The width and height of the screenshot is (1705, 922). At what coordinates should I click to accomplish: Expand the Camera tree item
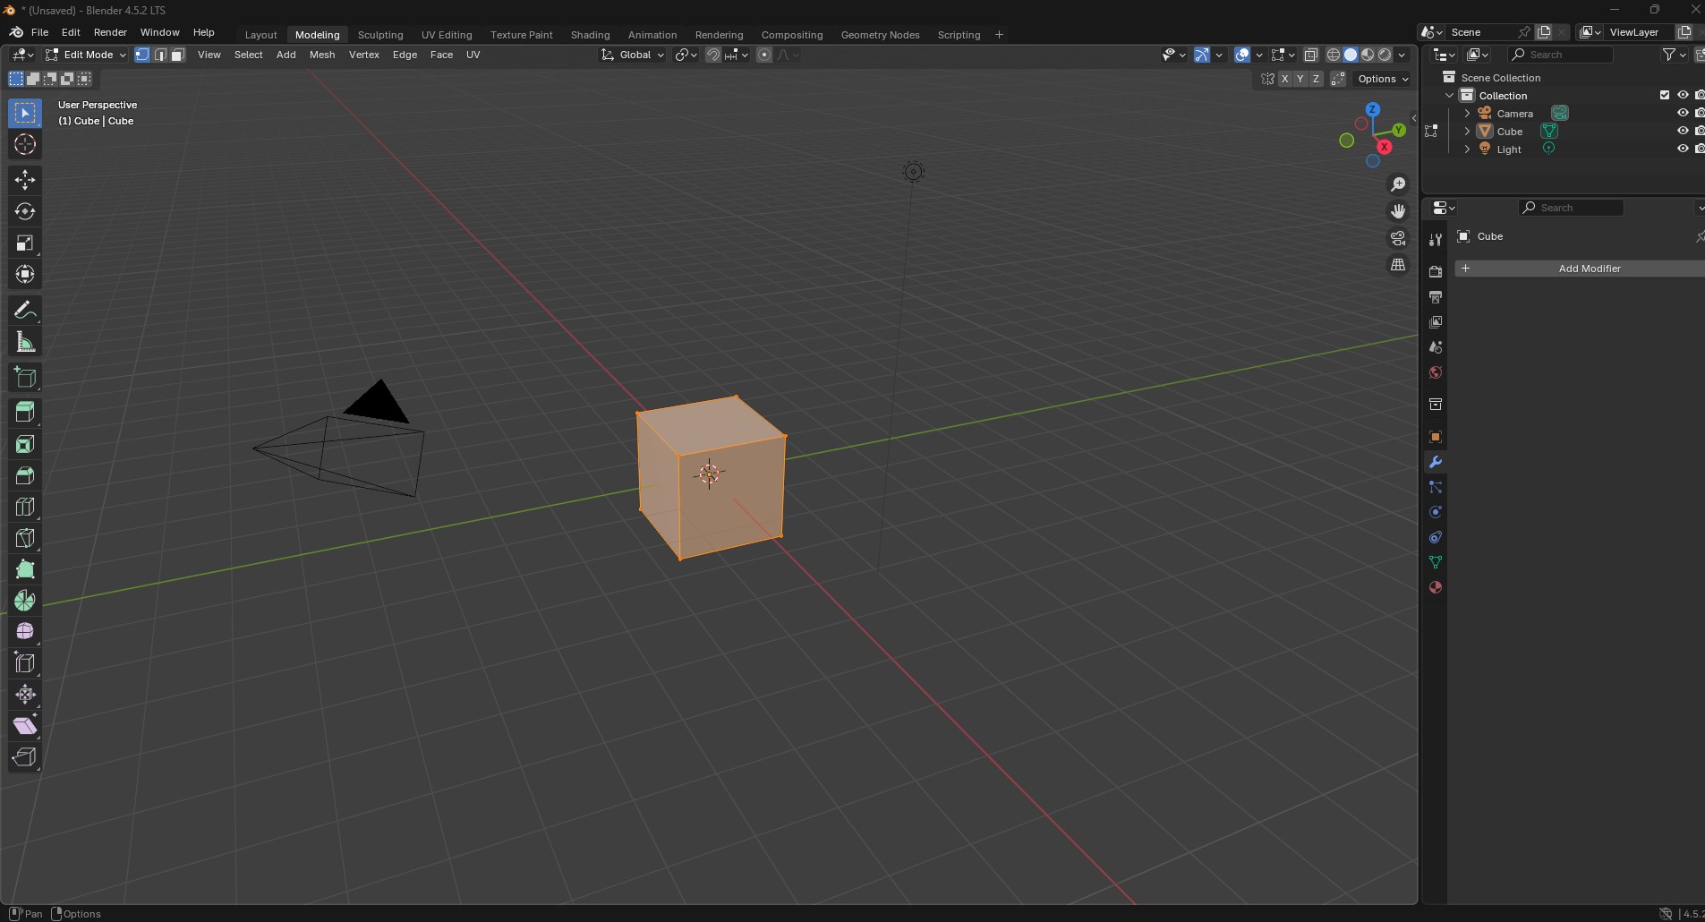1467,114
